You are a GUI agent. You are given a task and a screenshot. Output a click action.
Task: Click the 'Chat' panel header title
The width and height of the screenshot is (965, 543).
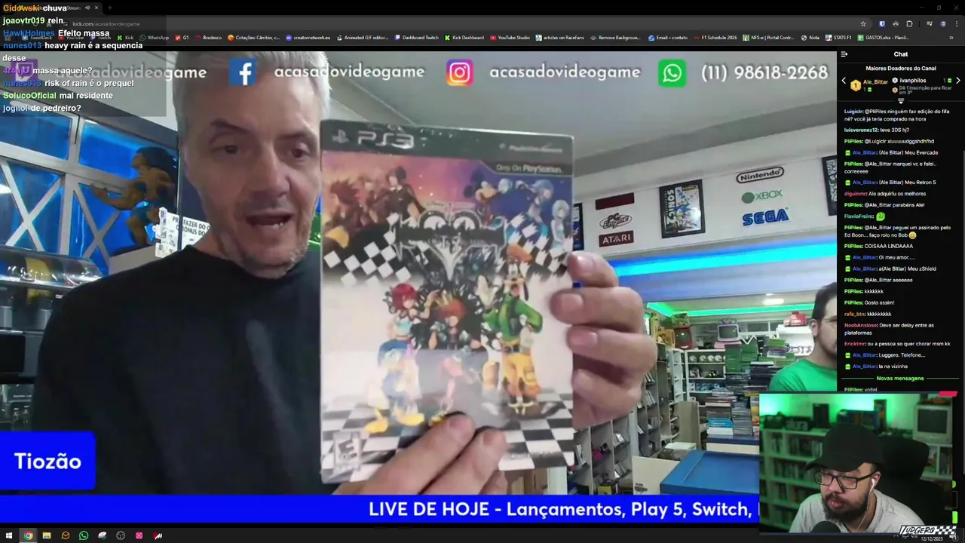(x=901, y=54)
